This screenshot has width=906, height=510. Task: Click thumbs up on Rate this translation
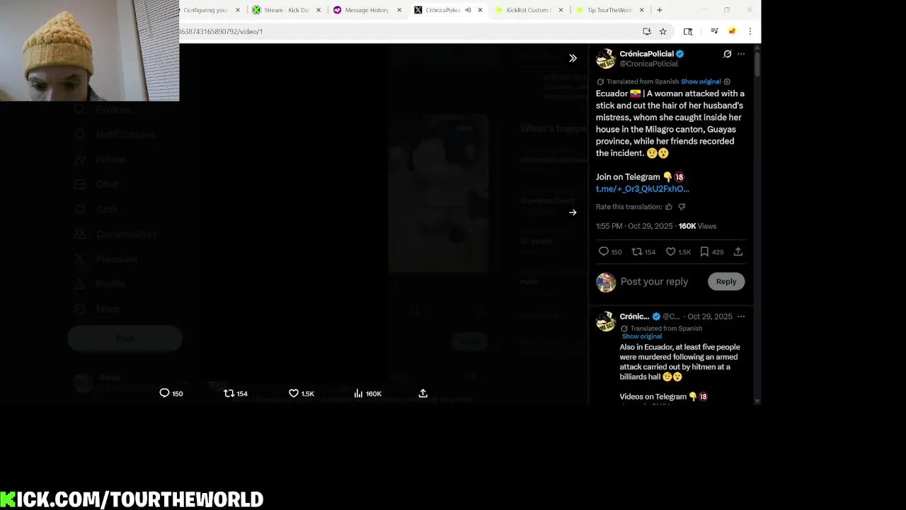pos(669,207)
